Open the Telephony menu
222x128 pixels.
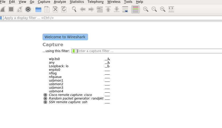[x=96, y=2]
